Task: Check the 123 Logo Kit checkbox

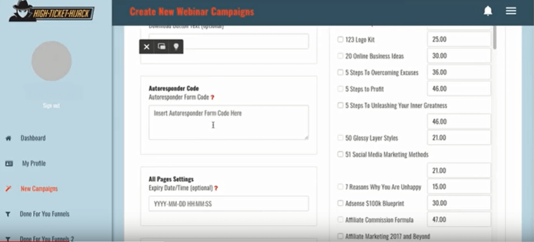Action: point(340,39)
